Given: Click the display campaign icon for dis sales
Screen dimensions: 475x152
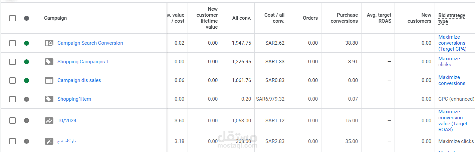Looking at the screenshot, I should [49, 80].
